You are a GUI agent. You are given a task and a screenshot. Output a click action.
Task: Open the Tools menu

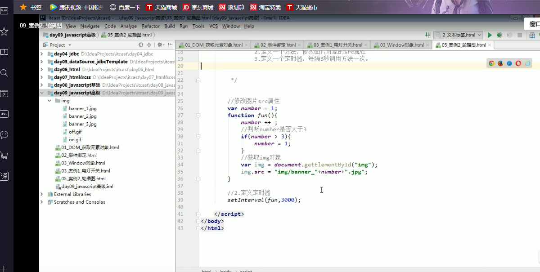[198, 26]
